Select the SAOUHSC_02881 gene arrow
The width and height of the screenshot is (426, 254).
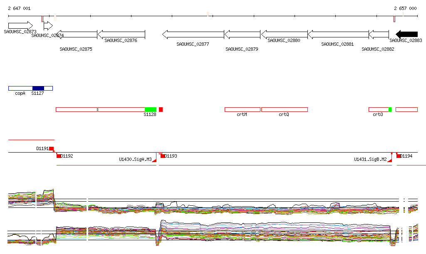pyautogui.click(x=338, y=35)
